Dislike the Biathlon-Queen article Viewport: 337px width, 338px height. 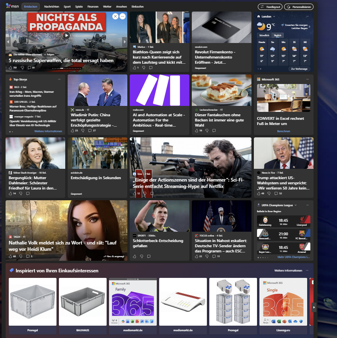144,67
